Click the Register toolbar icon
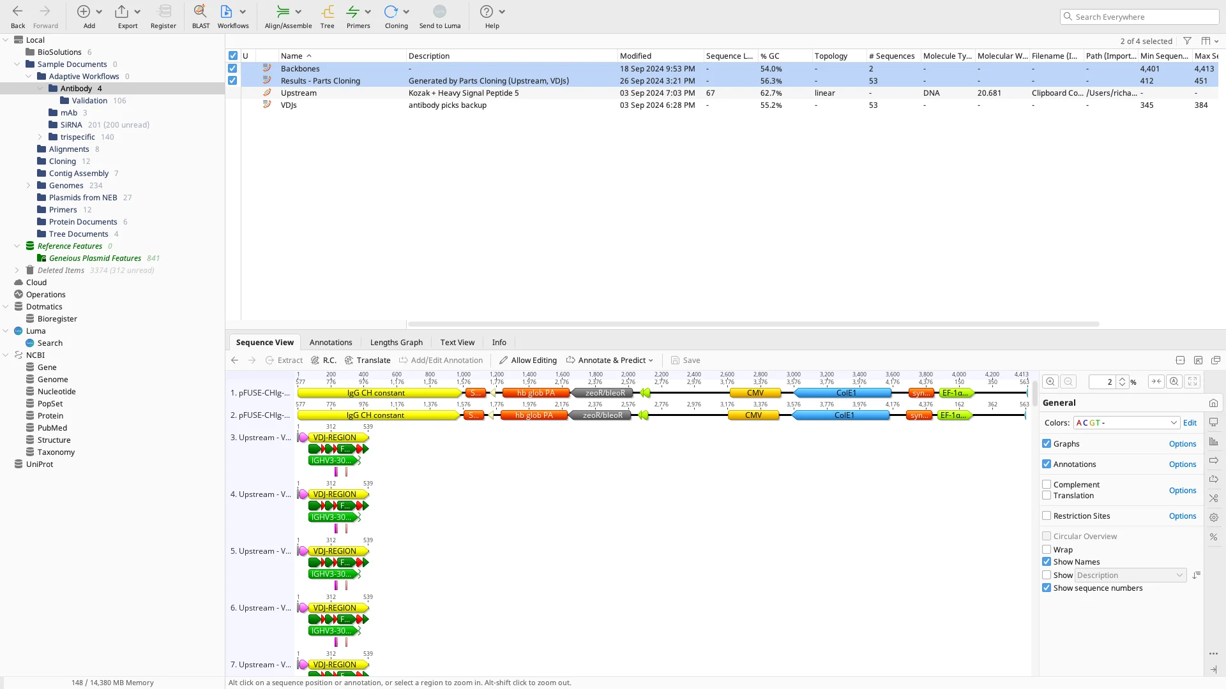 coord(164,11)
